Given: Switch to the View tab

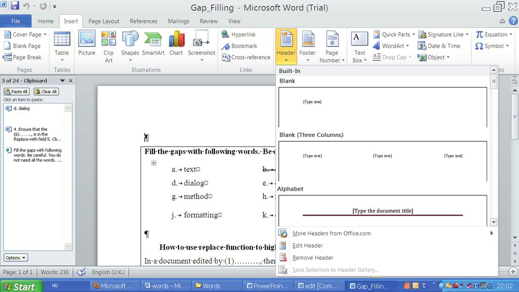Looking at the screenshot, I should point(234,21).
